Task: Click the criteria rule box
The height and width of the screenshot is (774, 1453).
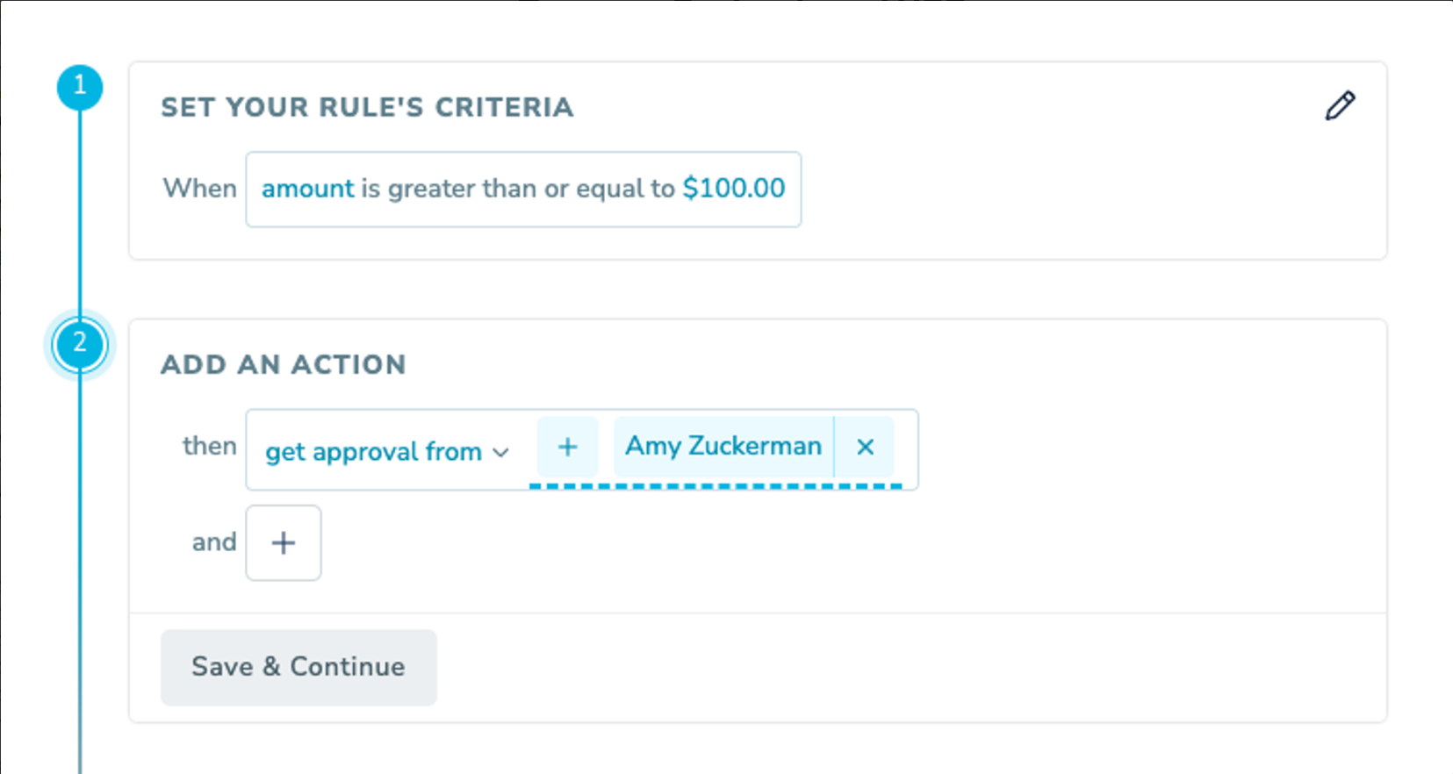Action: [523, 190]
